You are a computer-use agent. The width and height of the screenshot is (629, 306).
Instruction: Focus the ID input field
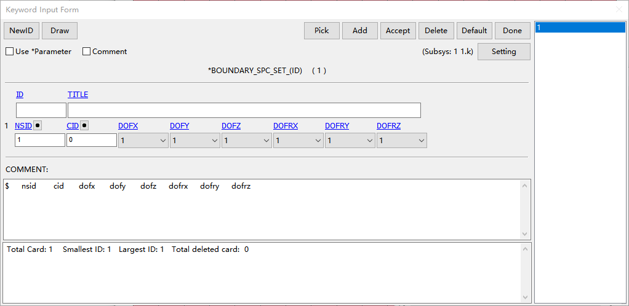click(x=41, y=110)
